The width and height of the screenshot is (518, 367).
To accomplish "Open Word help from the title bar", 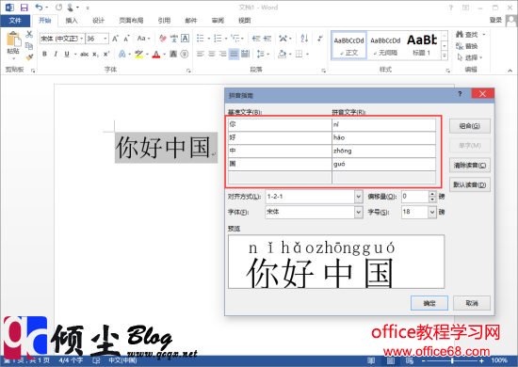I will 450,8.
